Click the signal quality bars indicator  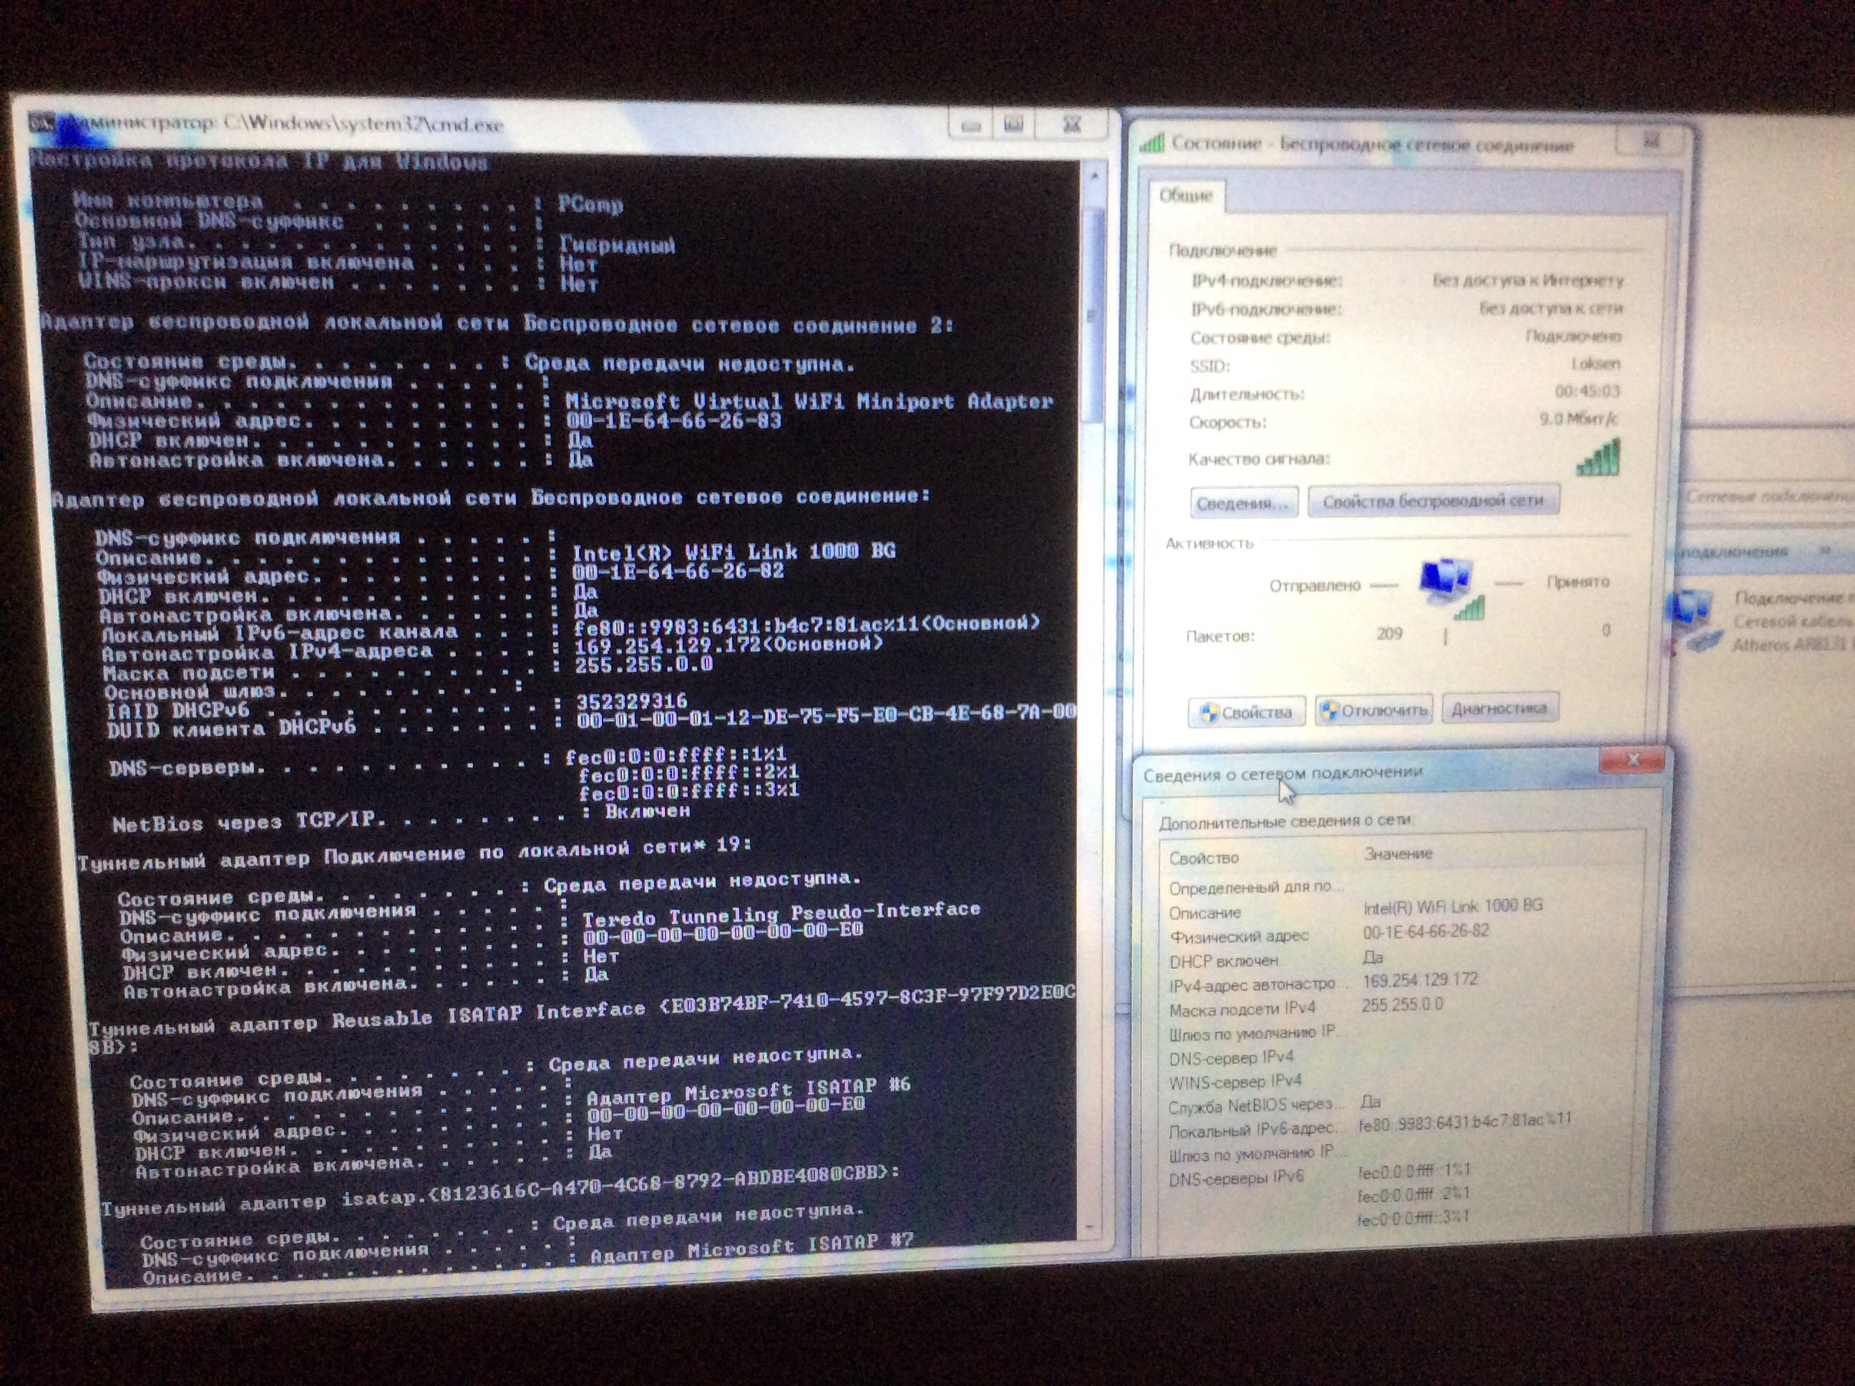[x=1597, y=458]
